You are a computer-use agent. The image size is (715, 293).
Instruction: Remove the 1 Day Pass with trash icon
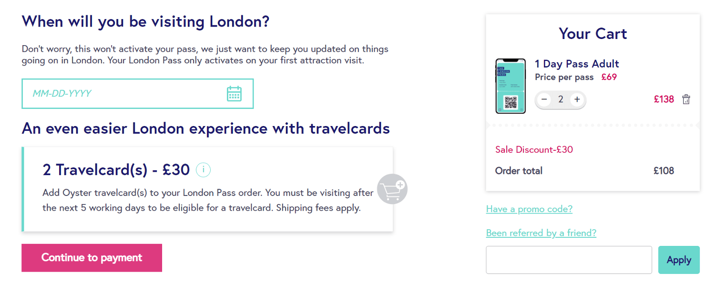coord(686,99)
